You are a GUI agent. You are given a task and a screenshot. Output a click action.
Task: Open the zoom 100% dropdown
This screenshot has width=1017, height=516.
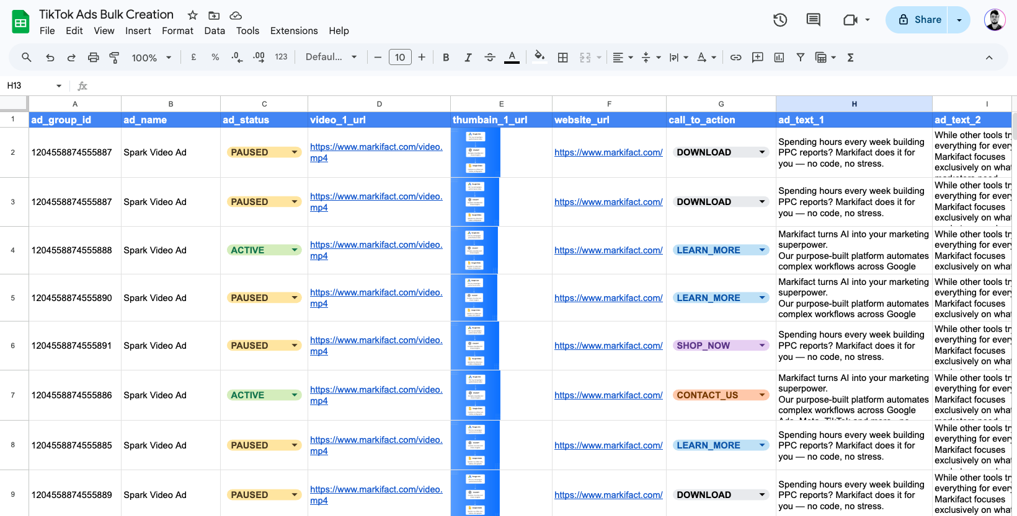151,57
